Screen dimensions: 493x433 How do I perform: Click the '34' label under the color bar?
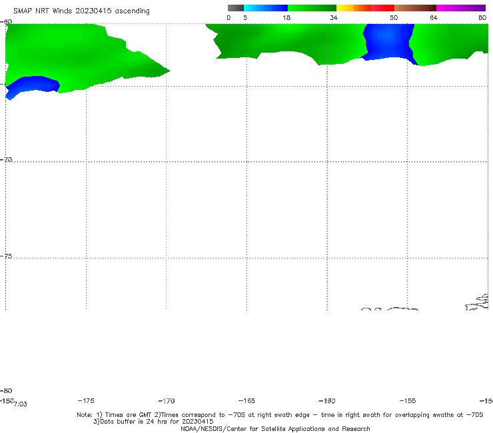click(x=334, y=18)
